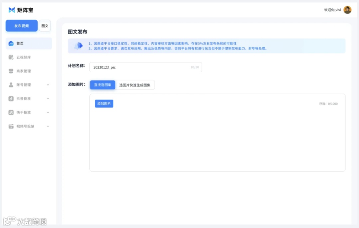359x228 pixels.
Task: Click the 视频号投放 video channel icon
Action: (x=10, y=126)
